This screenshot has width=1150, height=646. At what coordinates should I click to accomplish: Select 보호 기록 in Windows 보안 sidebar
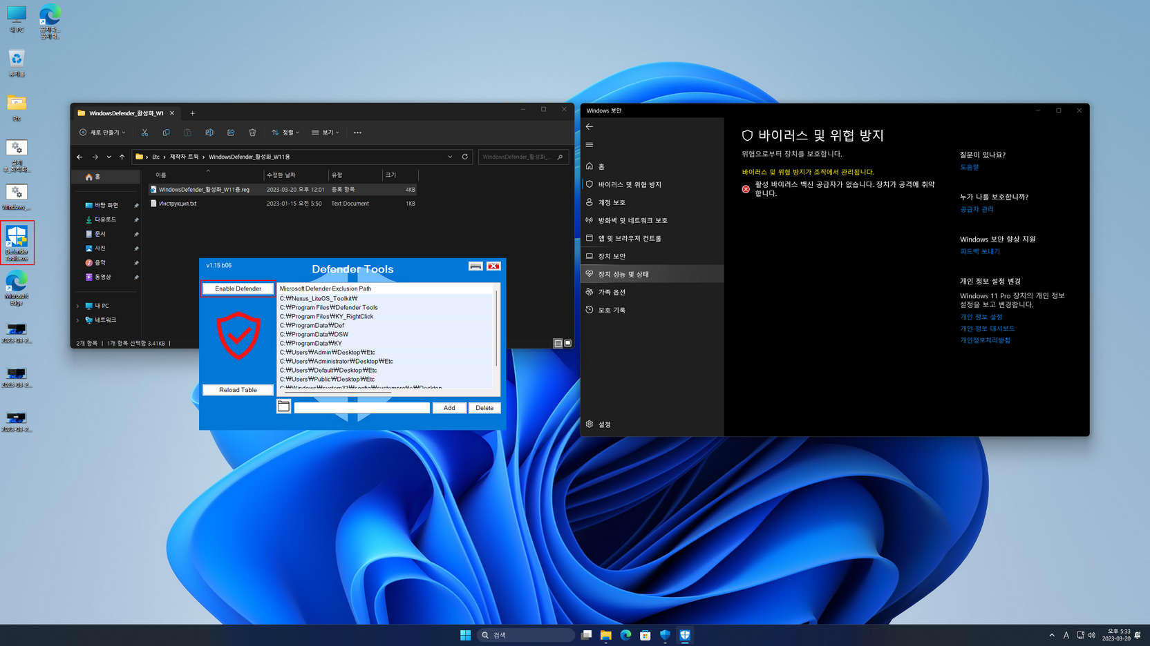(x=652, y=310)
